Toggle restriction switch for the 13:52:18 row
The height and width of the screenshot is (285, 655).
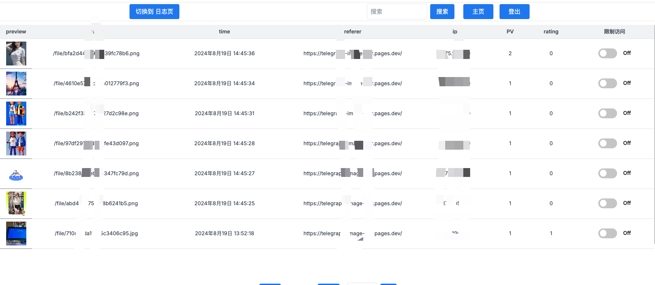point(607,233)
